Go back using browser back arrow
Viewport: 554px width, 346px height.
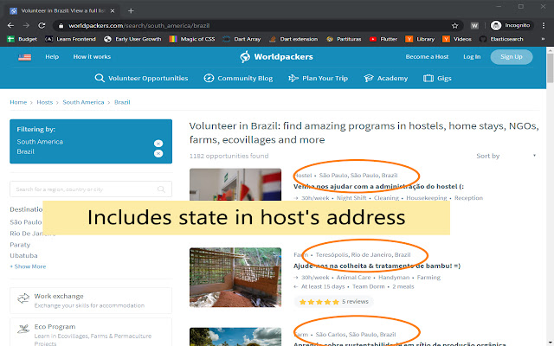10,25
